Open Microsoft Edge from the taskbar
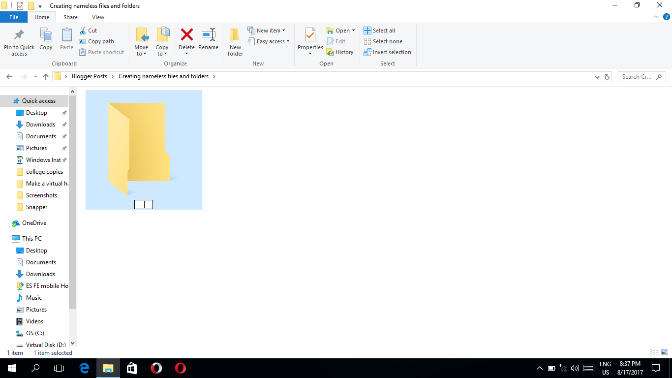This screenshot has height=378, width=672. point(84,368)
